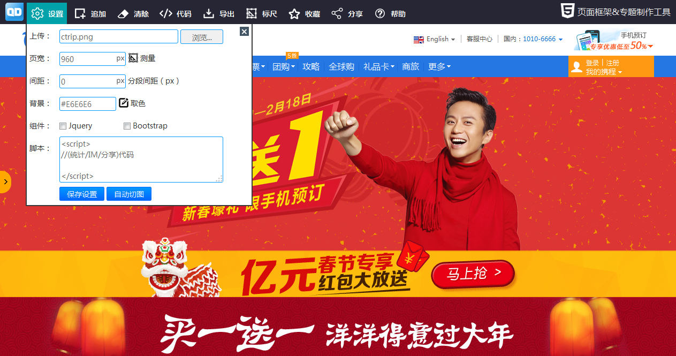Open the 我的携程 dropdown
676x356 pixels.
click(x=604, y=72)
